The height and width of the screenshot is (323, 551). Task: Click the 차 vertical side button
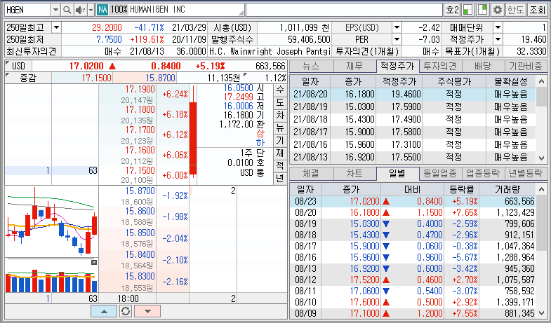pyautogui.click(x=280, y=115)
